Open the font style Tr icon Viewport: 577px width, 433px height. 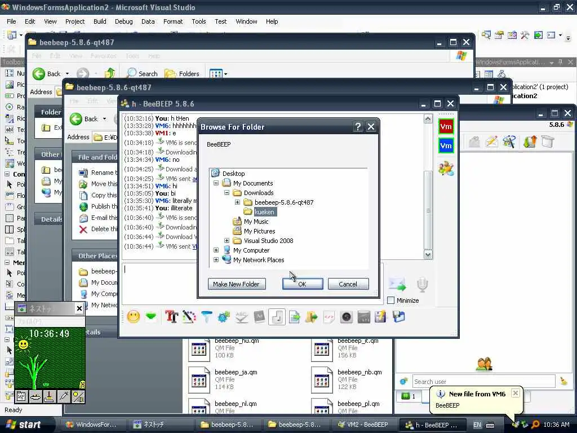(171, 317)
